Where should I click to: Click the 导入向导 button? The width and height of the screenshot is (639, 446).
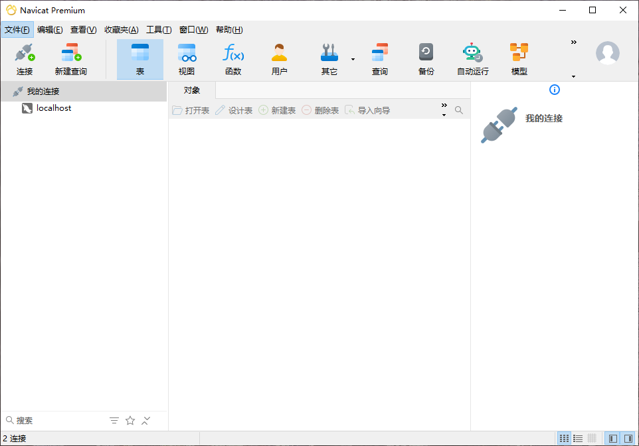[367, 110]
